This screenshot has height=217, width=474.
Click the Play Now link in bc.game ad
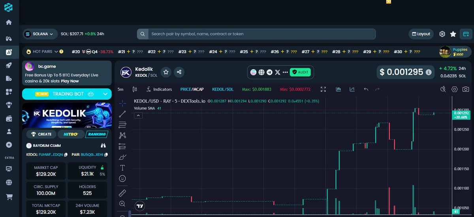tap(69, 81)
